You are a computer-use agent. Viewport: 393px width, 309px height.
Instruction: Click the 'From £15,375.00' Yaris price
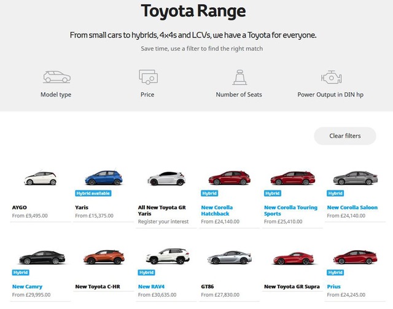tap(94, 216)
